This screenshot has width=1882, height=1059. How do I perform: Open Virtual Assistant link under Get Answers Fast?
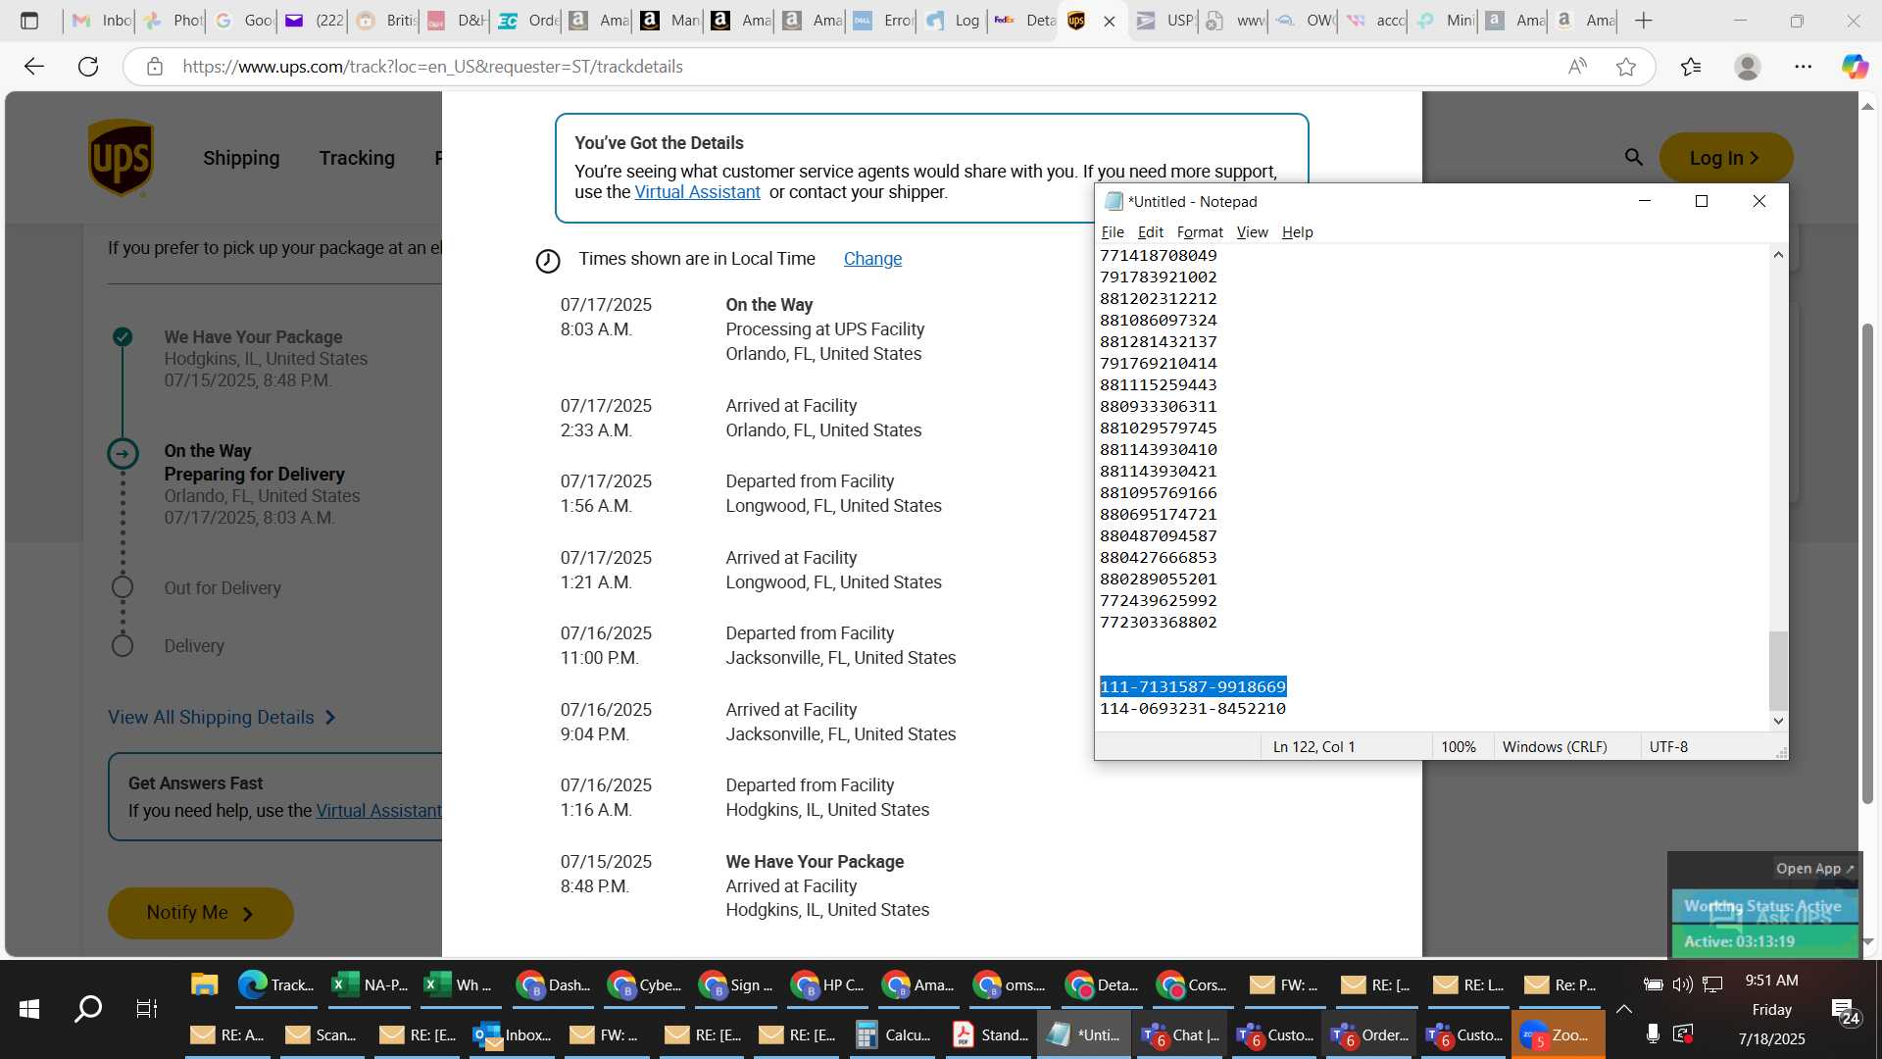click(378, 811)
